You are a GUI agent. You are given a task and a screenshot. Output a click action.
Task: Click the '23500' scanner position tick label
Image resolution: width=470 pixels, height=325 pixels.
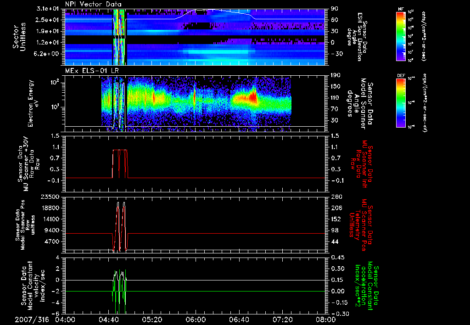[50, 197]
